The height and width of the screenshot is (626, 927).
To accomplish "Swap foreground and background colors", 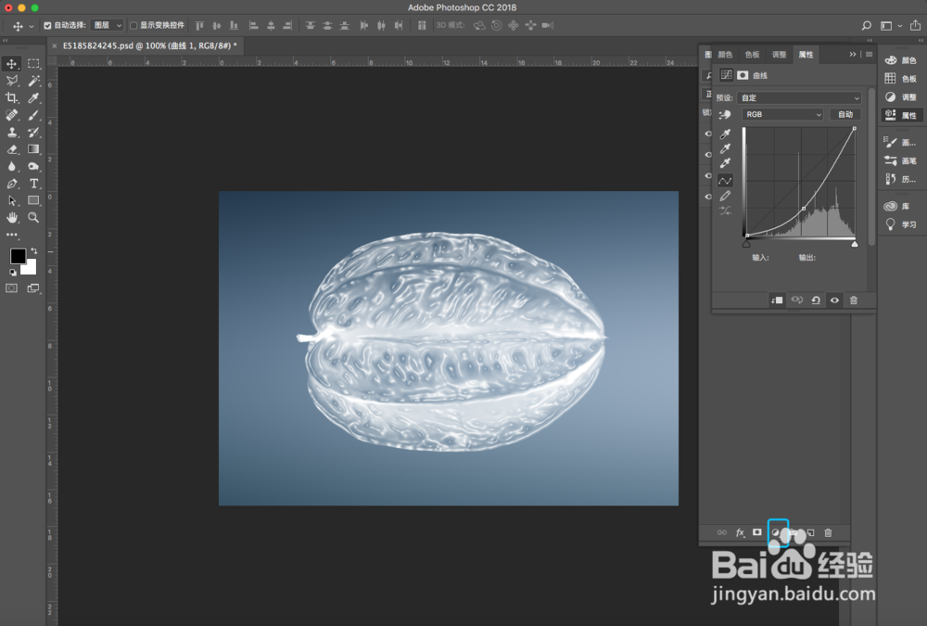I will pos(33,251).
